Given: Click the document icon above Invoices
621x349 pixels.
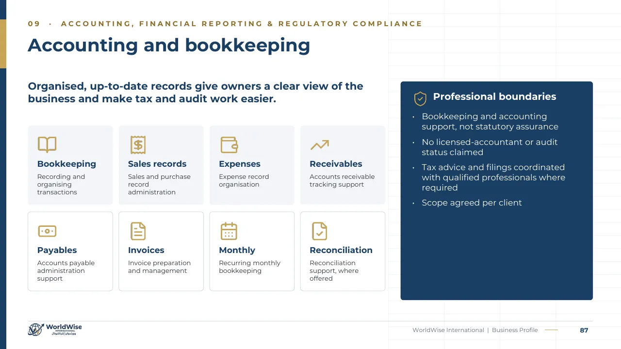Looking at the screenshot, I should 138,231.
